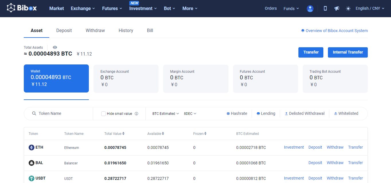This screenshot has height=183, width=391.
Task: Open the 8DEC decimals dropdown
Action: pos(190,114)
